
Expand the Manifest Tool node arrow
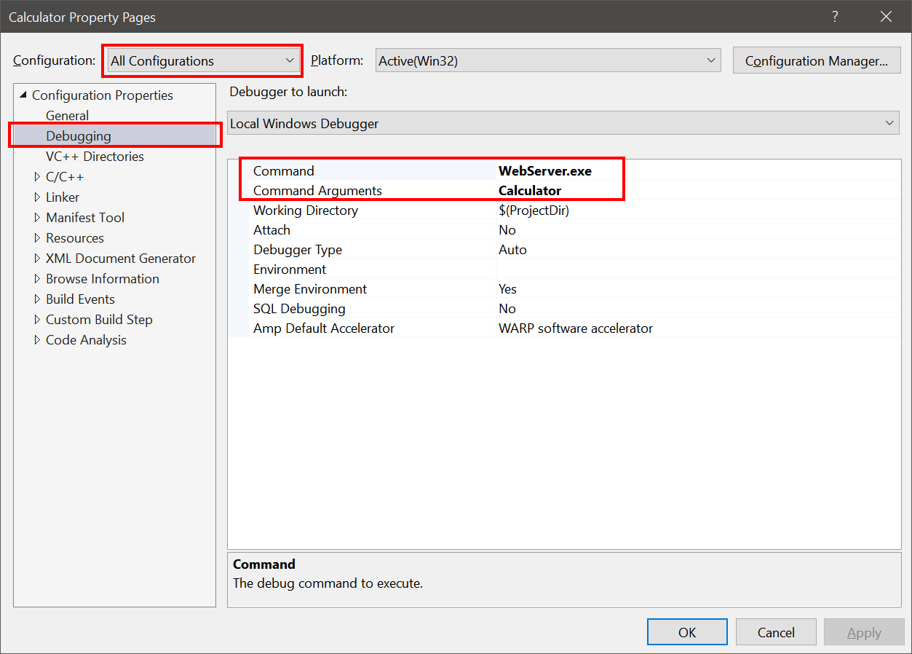click(x=37, y=218)
